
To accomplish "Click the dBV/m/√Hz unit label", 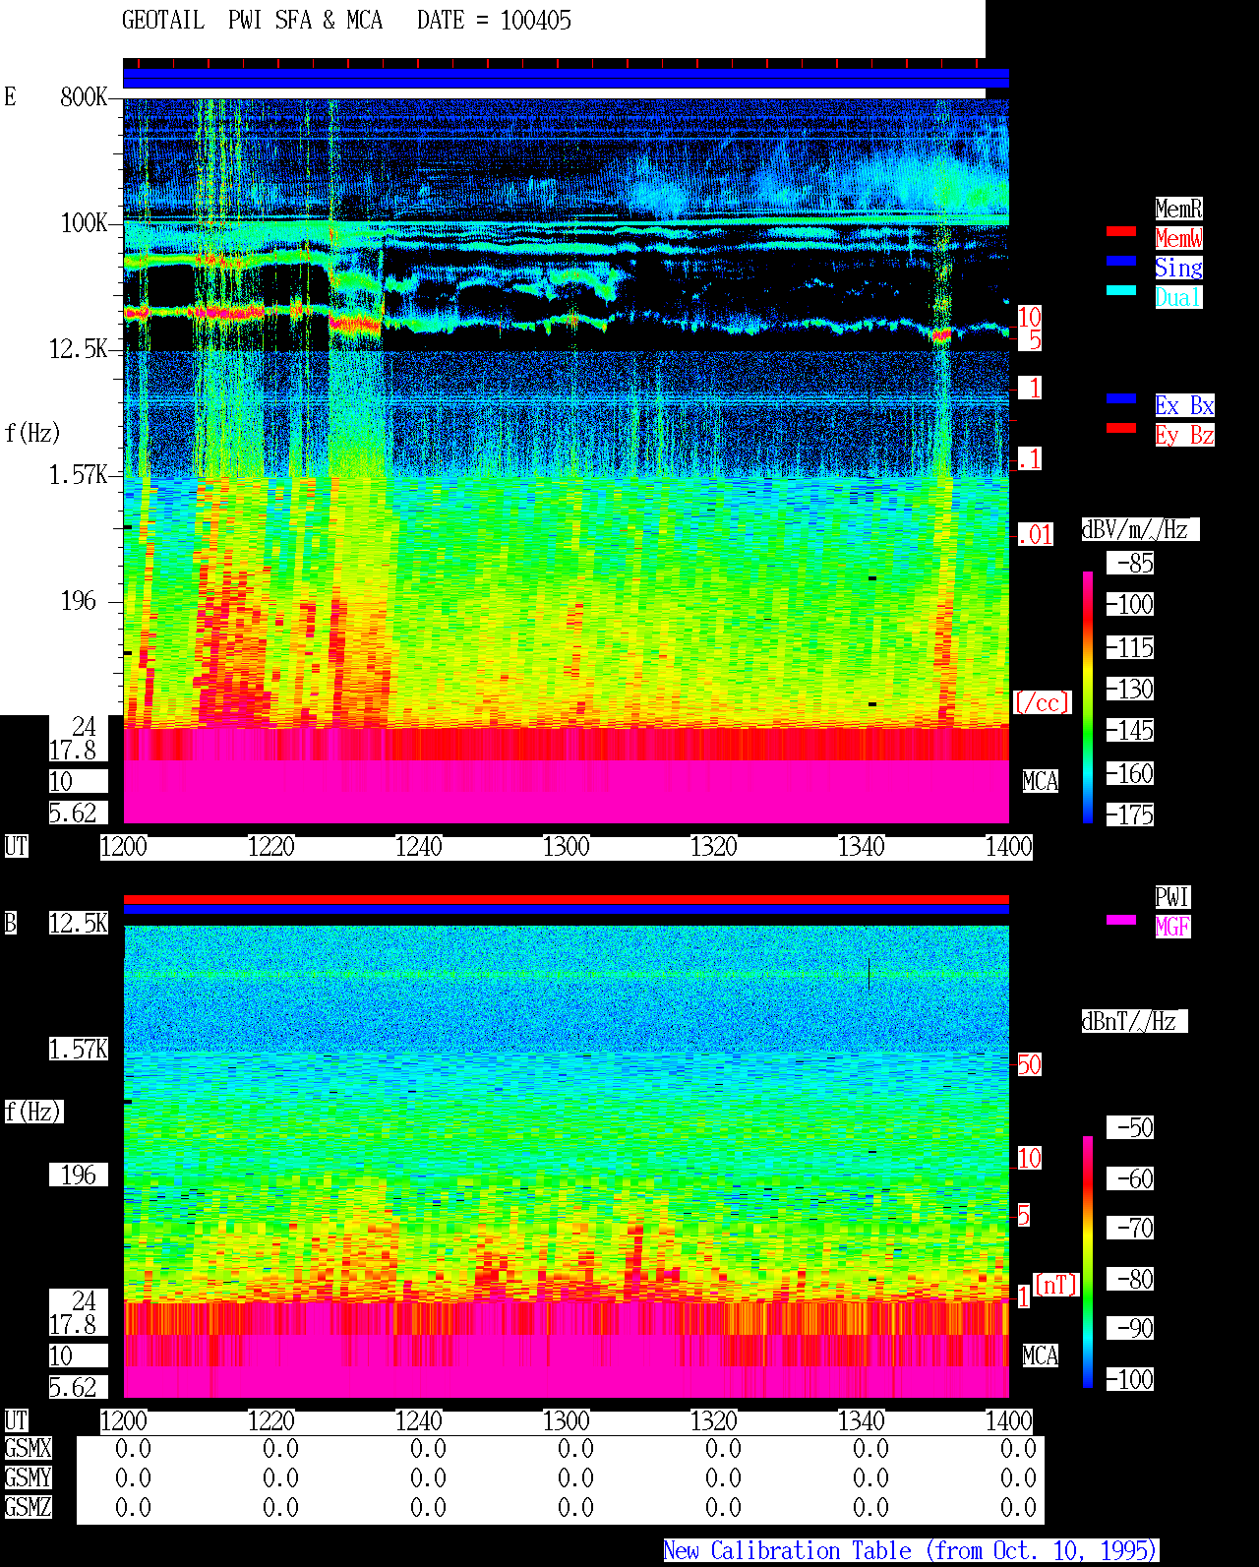I will [1140, 529].
